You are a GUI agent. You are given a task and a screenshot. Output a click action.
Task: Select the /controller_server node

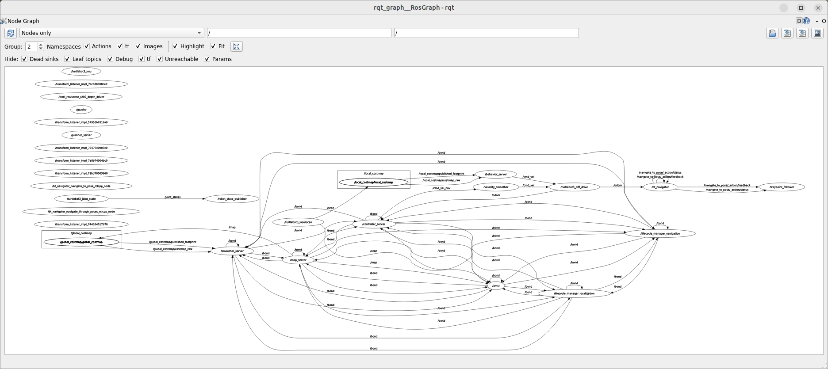point(374,224)
